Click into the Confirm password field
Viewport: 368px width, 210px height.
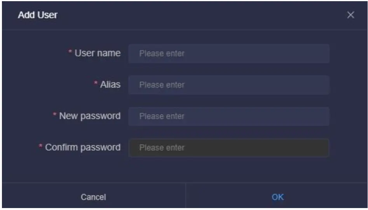click(228, 148)
